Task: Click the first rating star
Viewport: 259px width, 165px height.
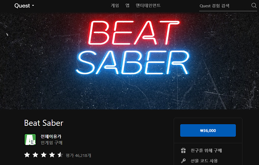Action: pyautogui.click(x=27, y=155)
